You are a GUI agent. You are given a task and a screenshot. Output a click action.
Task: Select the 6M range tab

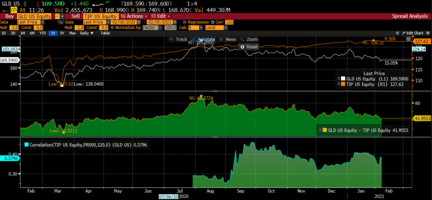point(32,33)
